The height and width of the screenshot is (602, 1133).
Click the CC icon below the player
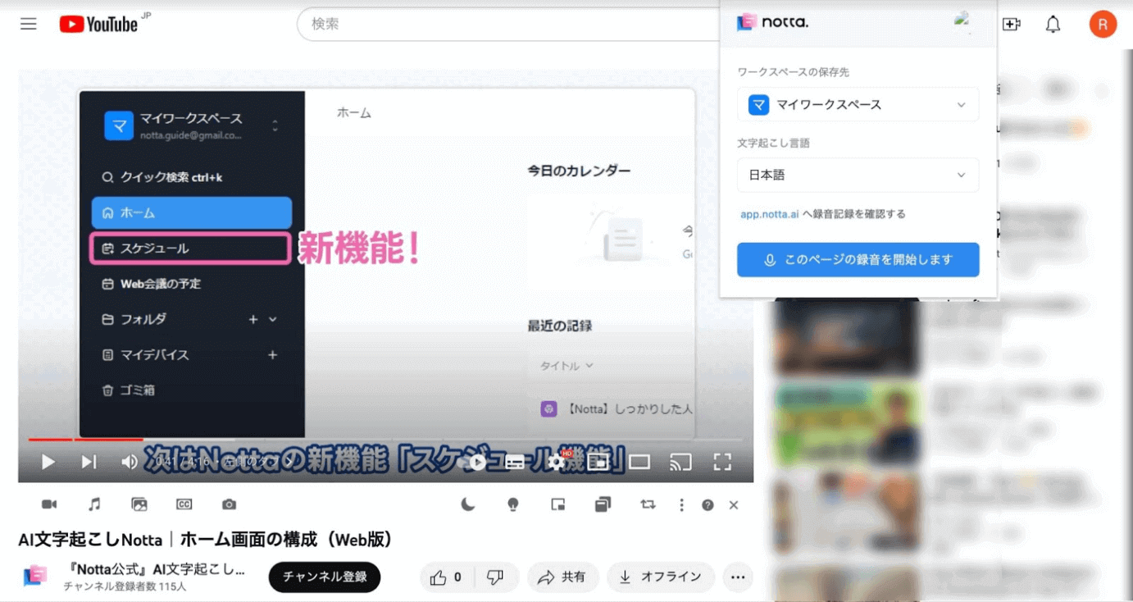click(x=184, y=504)
